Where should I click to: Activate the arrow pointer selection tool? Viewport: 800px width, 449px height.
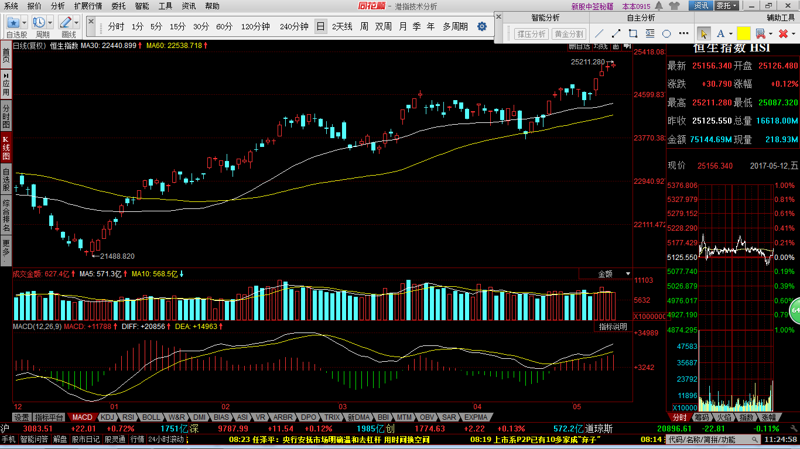(x=705, y=33)
